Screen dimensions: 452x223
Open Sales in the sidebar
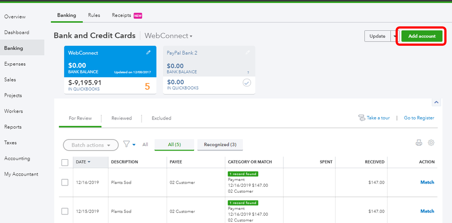pos(10,80)
